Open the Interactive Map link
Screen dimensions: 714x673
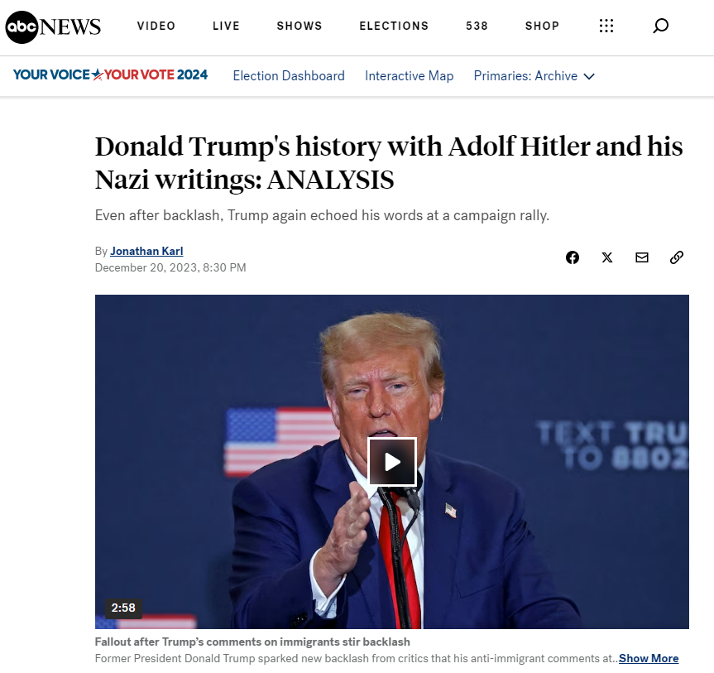coord(409,75)
